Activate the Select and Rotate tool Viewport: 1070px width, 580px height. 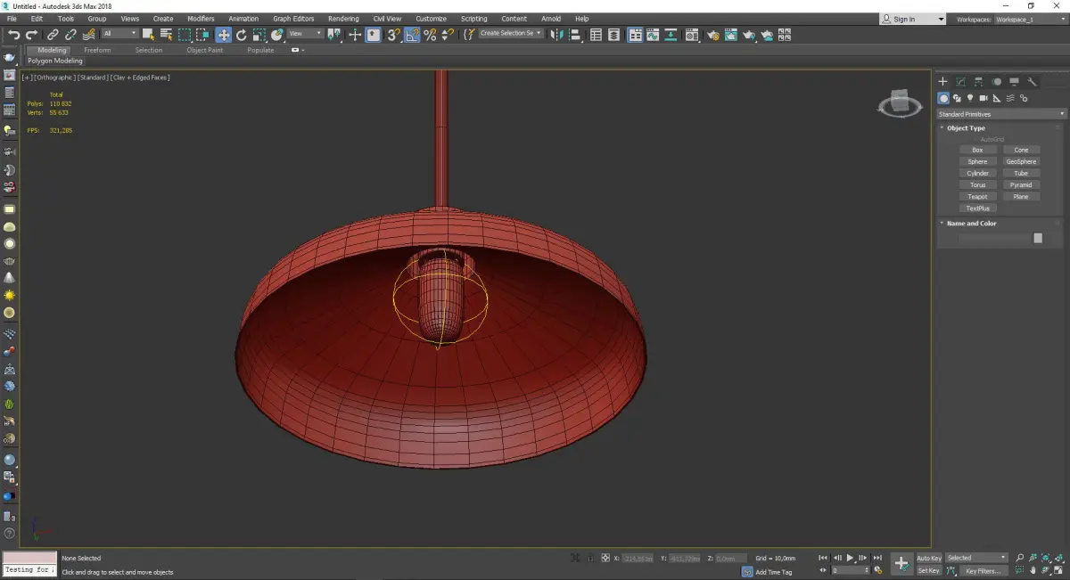[241, 35]
